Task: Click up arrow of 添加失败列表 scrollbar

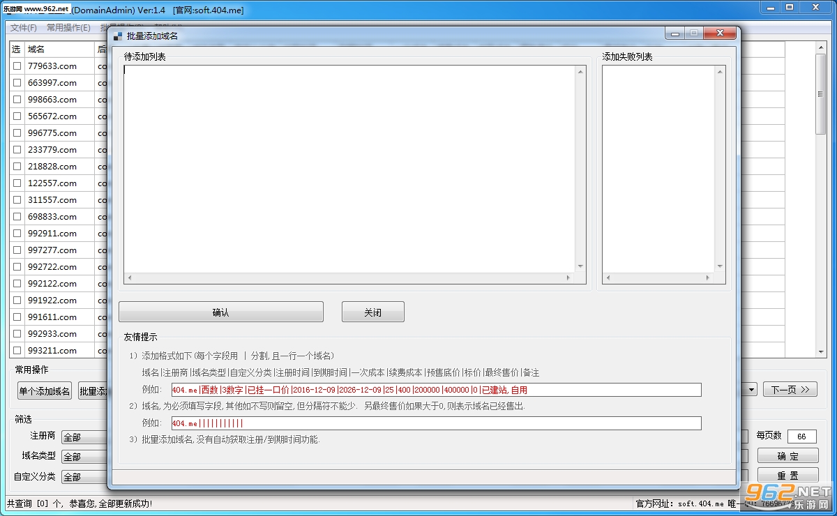Action: click(x=721, y=70)
